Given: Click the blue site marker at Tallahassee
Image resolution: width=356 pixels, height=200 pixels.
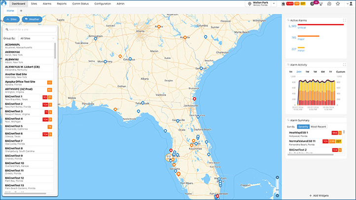Looking at the screenshot, I should pos(142,103).
